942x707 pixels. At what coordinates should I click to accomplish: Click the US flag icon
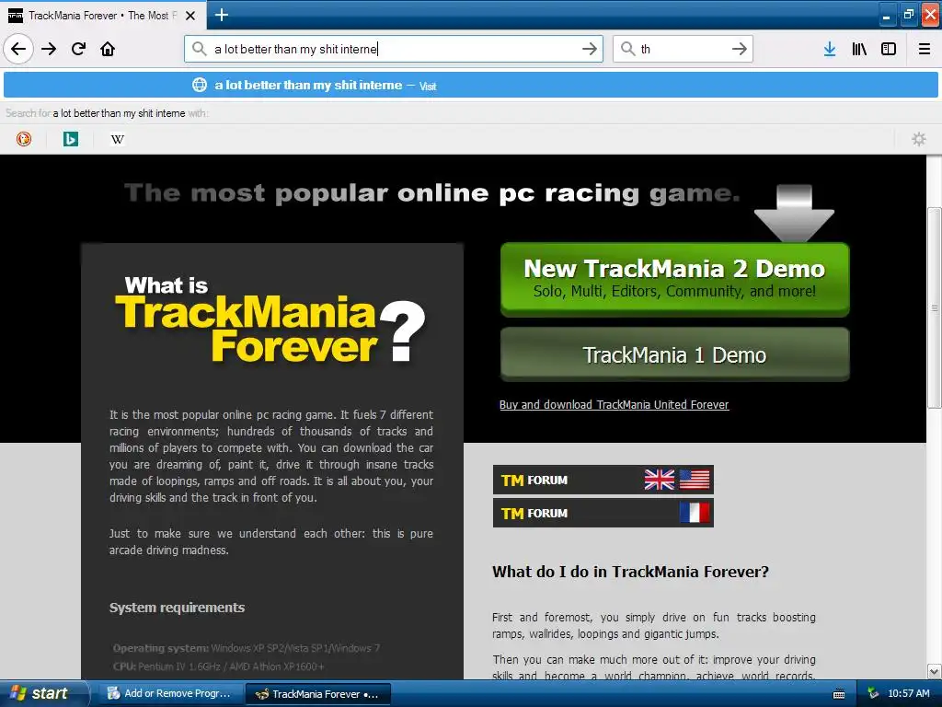click(695, 480)
